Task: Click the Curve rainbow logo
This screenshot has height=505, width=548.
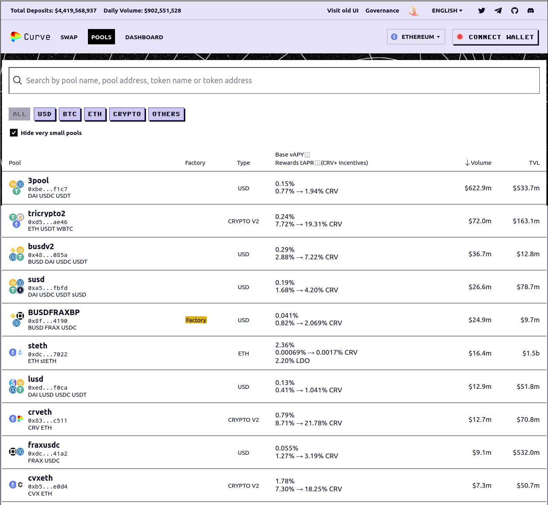Action: [x=15, y=37]
